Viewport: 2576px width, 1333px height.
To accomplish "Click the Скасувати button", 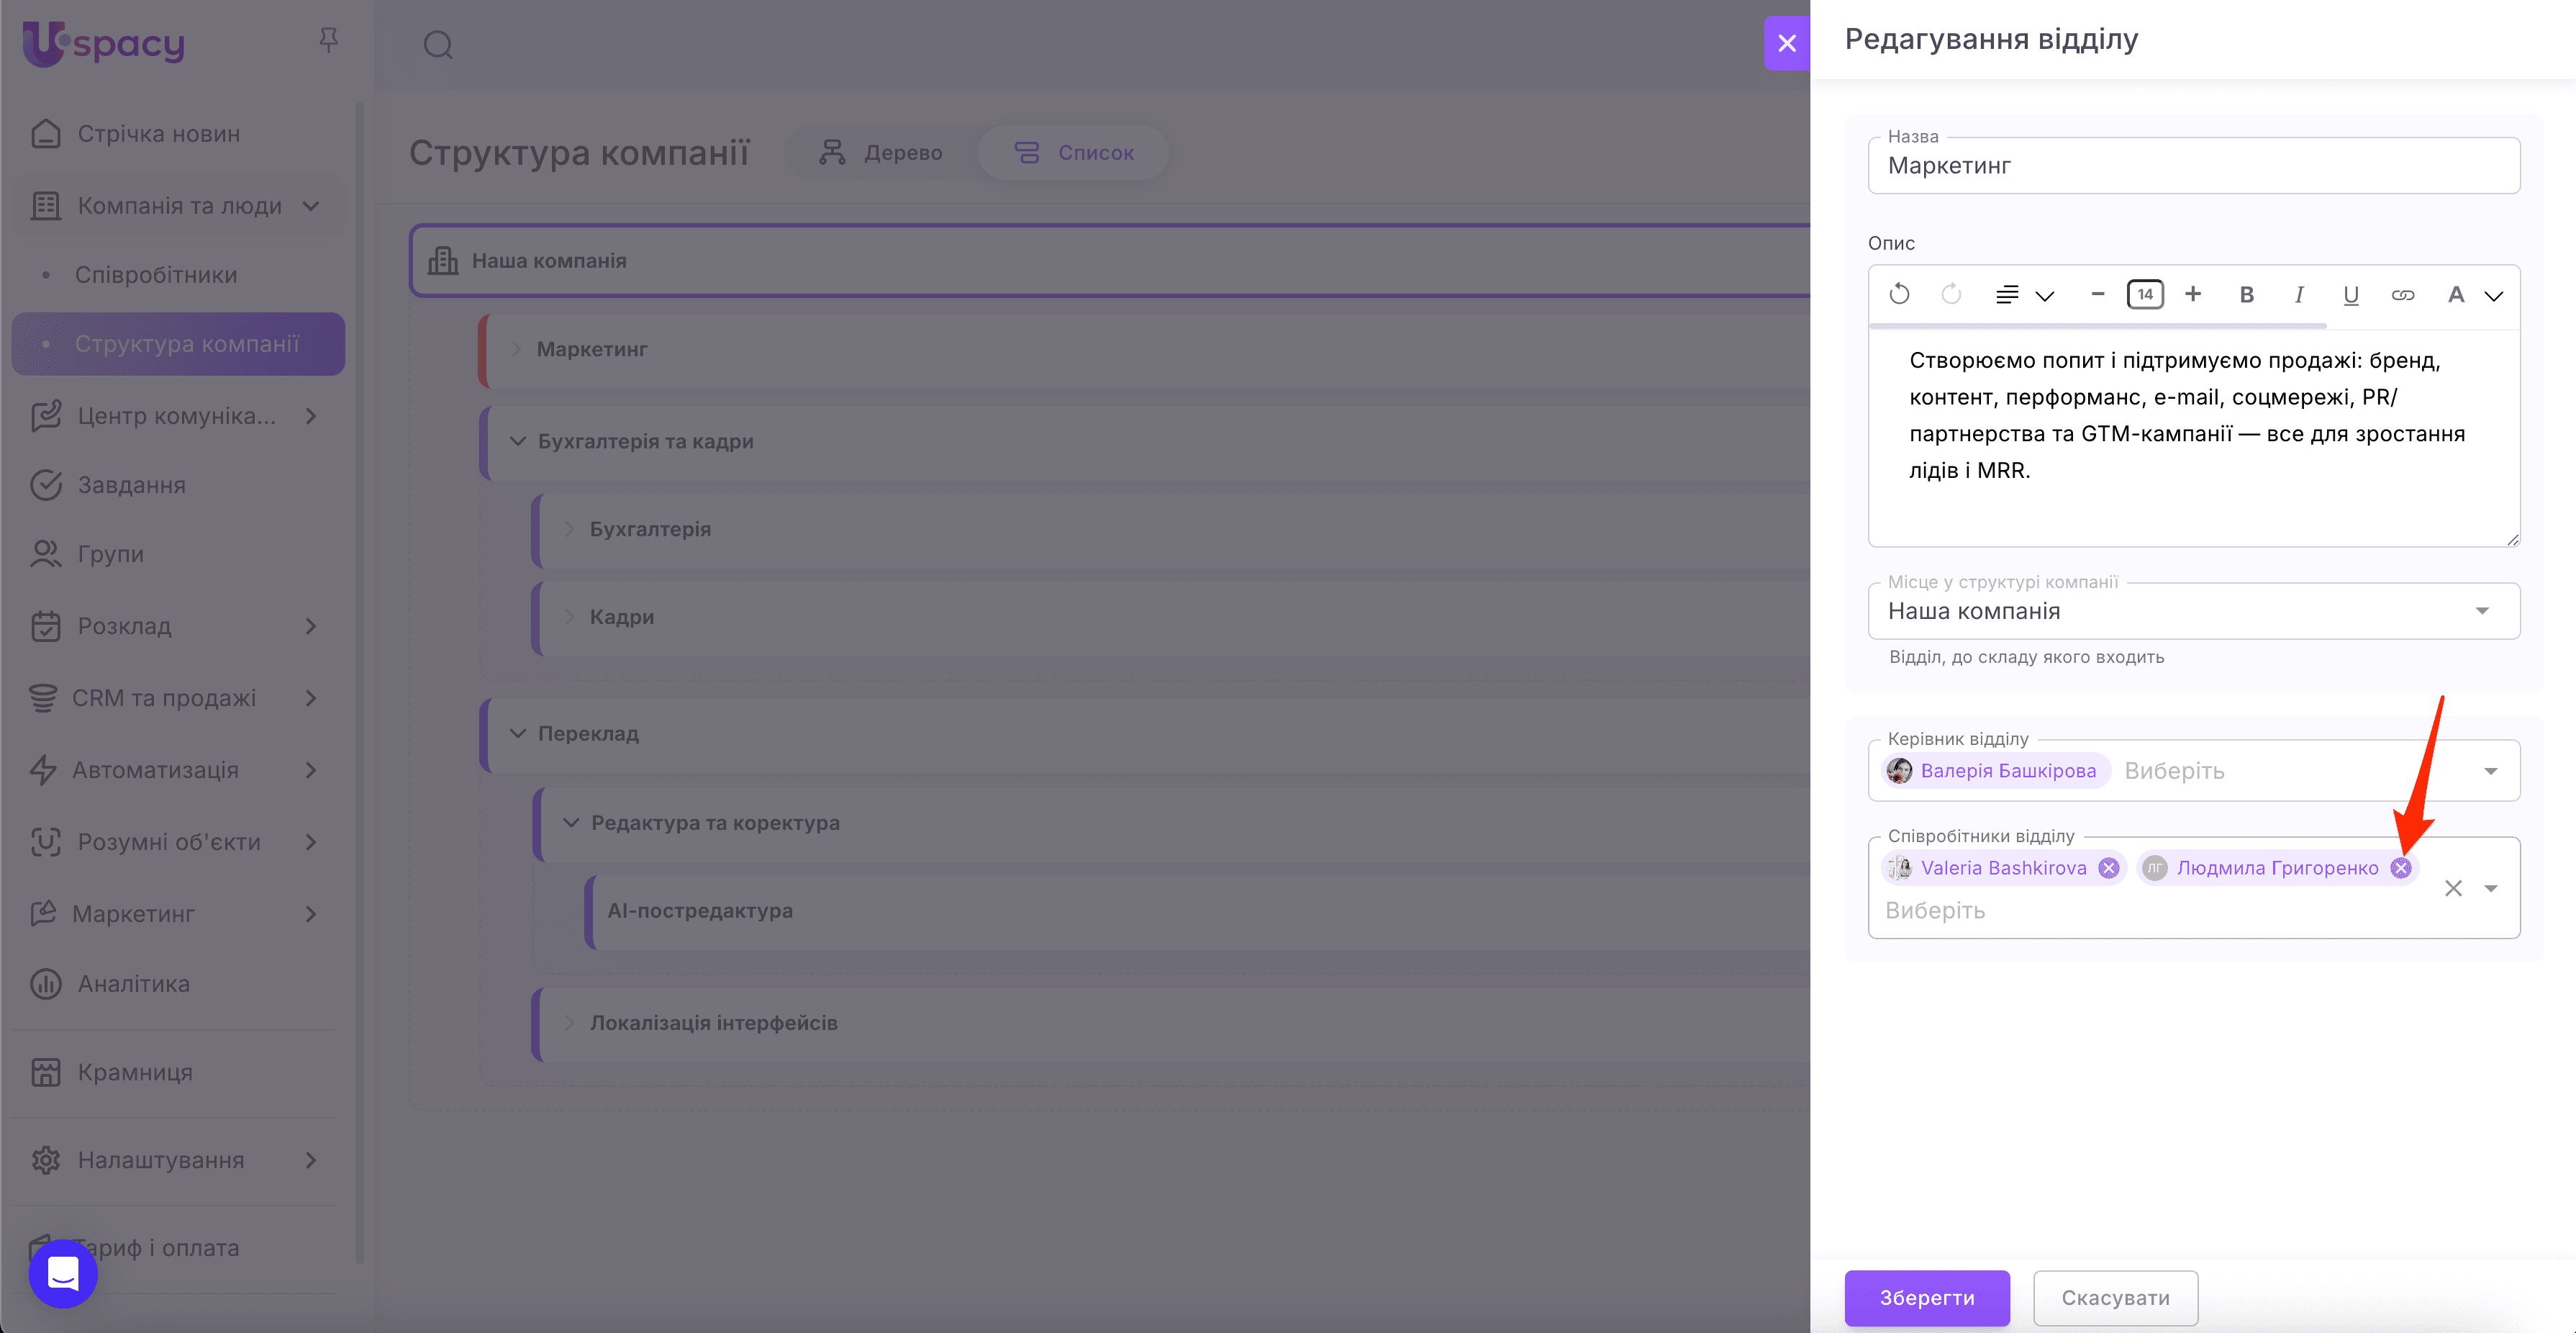I will point(2115,1297).
